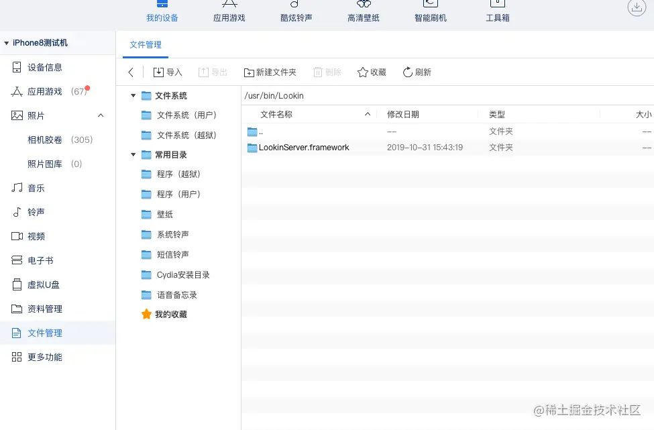Collapse the 文件系统 tree node
The width and height of the screenshot is (654, 430).
click(x=133, y=95)
